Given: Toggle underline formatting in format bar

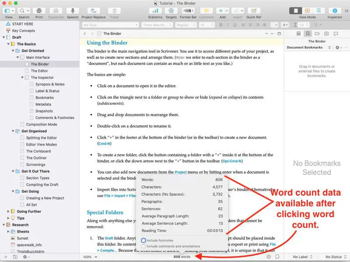Looking at the screenshot, I should click(x=234, y=25).
